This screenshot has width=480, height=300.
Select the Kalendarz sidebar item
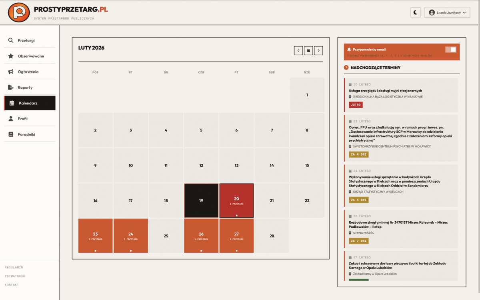pos(30,103)
